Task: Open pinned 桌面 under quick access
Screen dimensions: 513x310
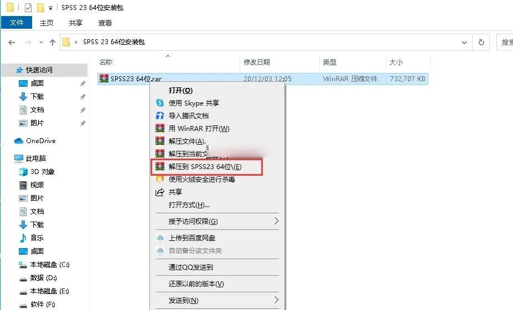Action: tap(37, 83)
